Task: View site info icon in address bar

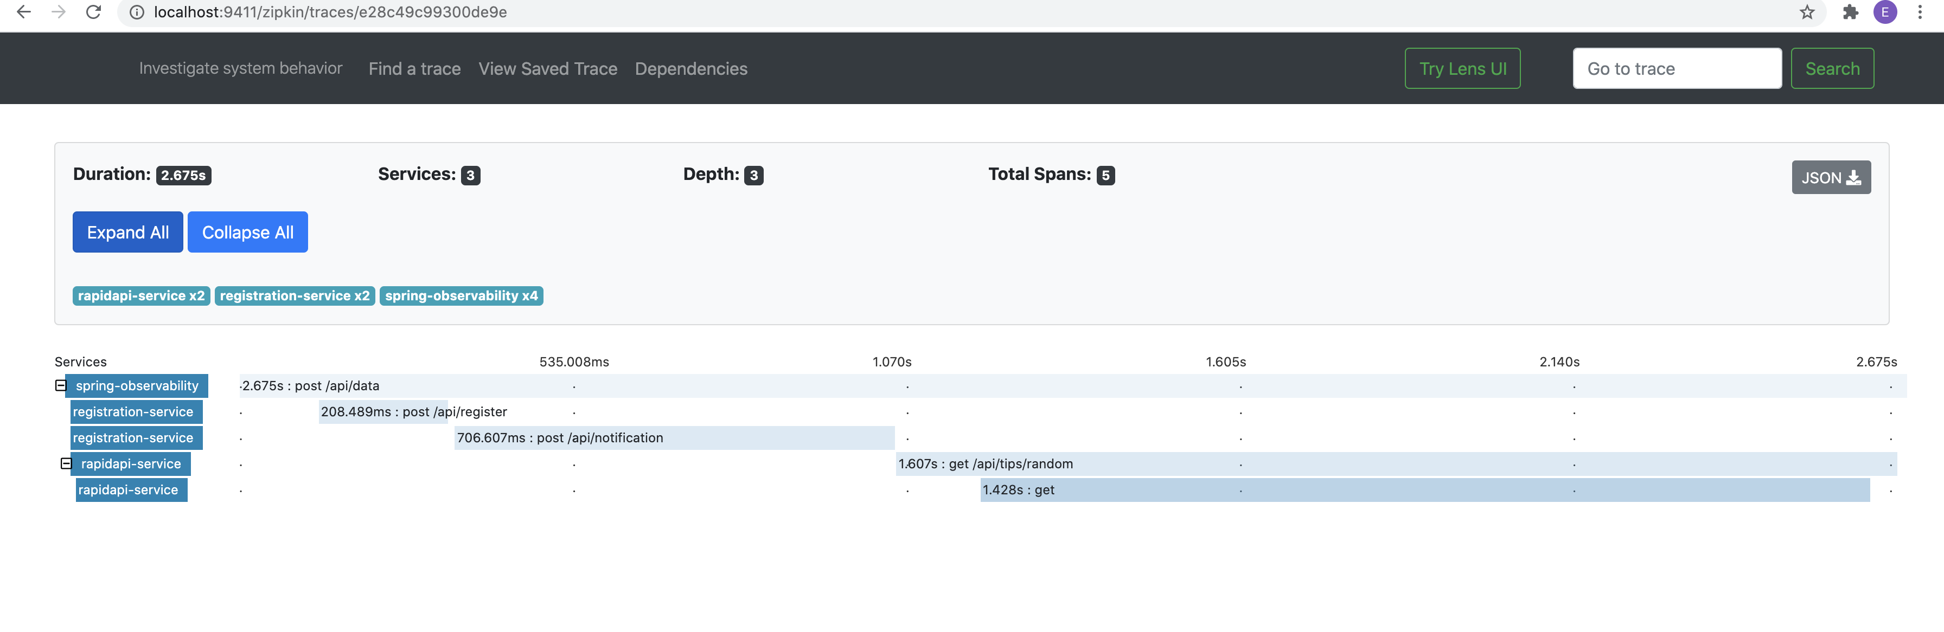Action: tap(137, 12)
